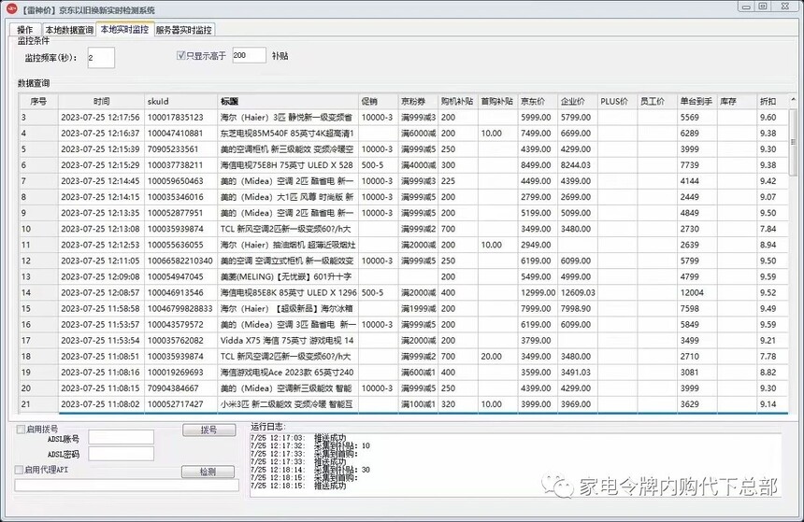Click log line 7/25 12:17:03 推送成功
This screenshot has height=522, width=804.
(x=298, y=438)
